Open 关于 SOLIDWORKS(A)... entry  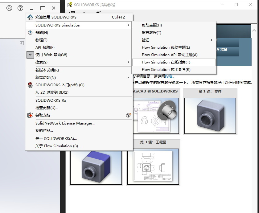pyautogui.click(x=79, y=138)
